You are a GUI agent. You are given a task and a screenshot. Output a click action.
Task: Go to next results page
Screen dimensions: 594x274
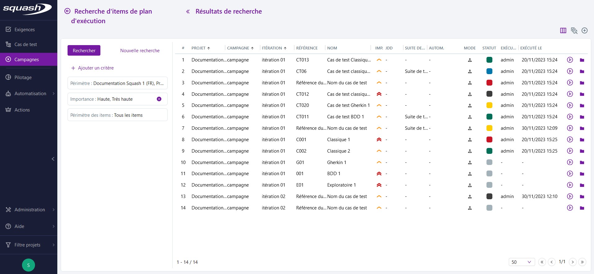[573, 262]
